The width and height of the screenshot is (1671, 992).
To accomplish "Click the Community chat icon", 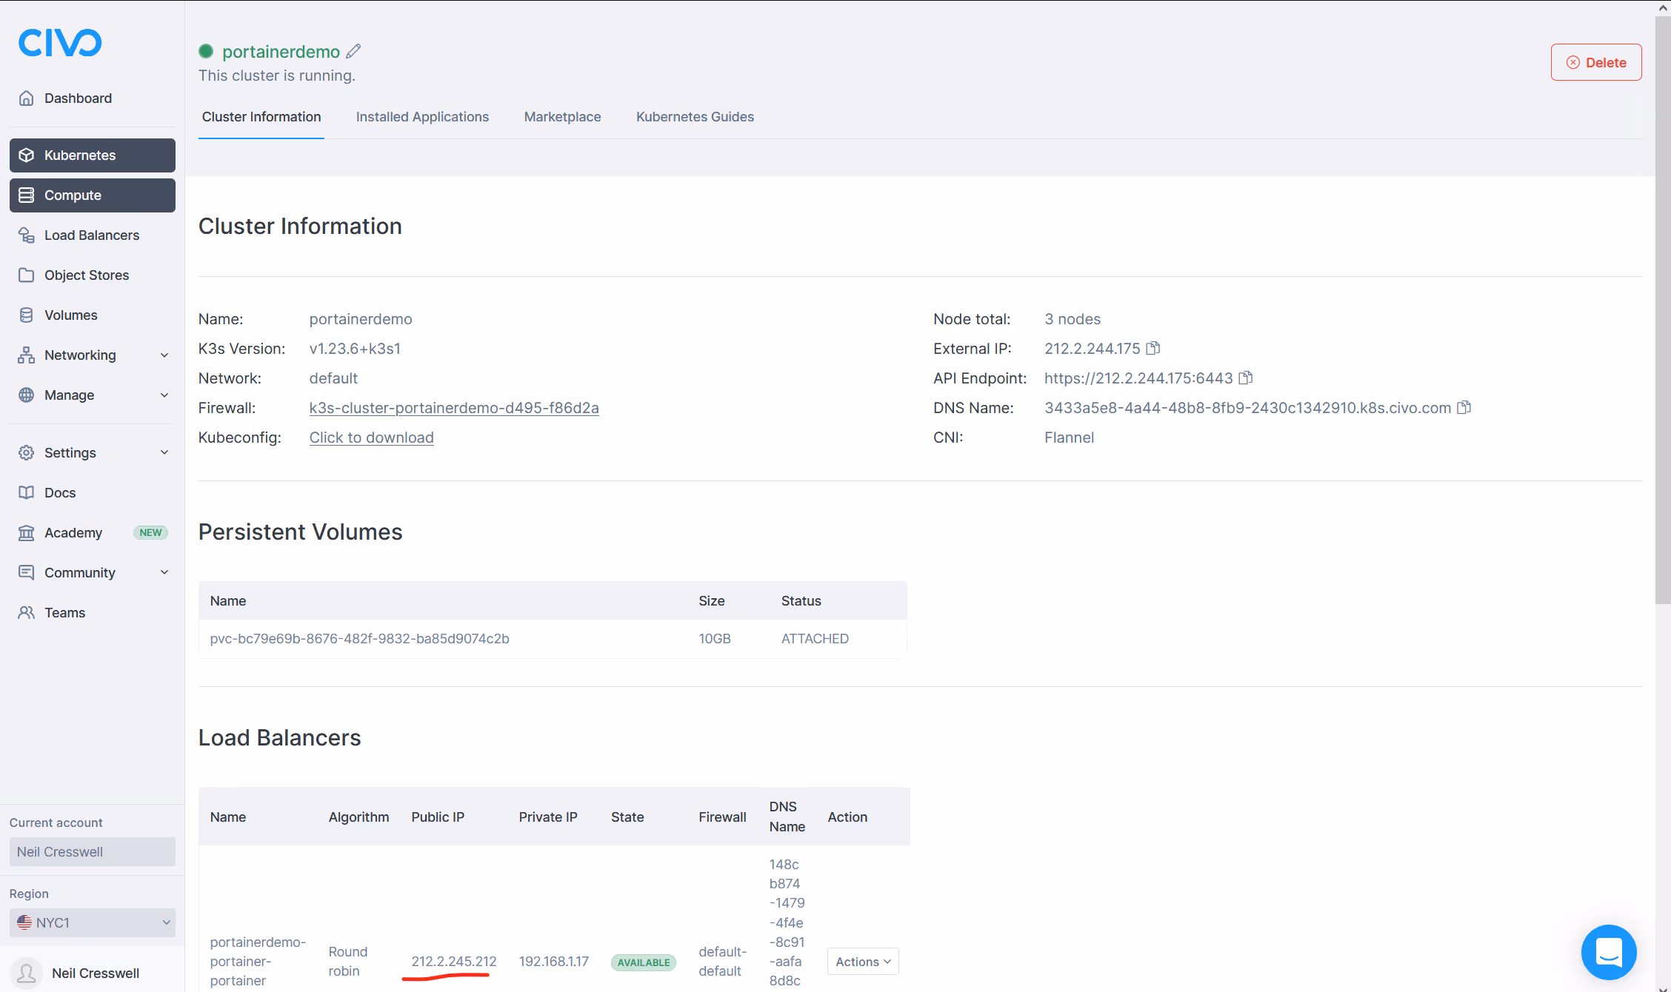I will pyautogui.click(x=27, y=572).
